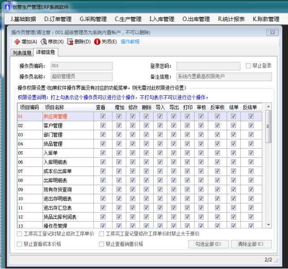Click the resize grip at the status bar corner
This screenshot has width=288, height=269.
[276, 261]
